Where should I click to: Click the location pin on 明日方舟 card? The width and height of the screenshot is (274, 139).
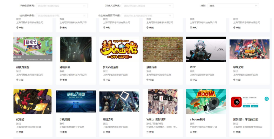(104, 132)
